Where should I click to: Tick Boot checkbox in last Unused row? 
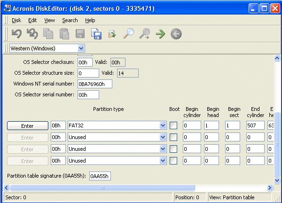tap(173, 161)
